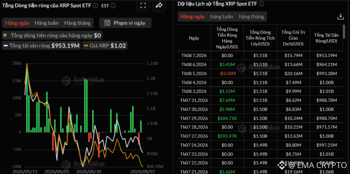Image resolution: width=350 pixels, height=174 pixels.
Task: Click the Tổng Dòng Tiền Ròng Hàng Ngày header
Action: [x=227, y=38]
